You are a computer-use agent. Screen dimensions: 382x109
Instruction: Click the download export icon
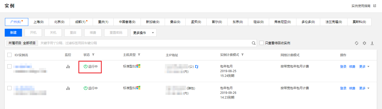(372, 43)
